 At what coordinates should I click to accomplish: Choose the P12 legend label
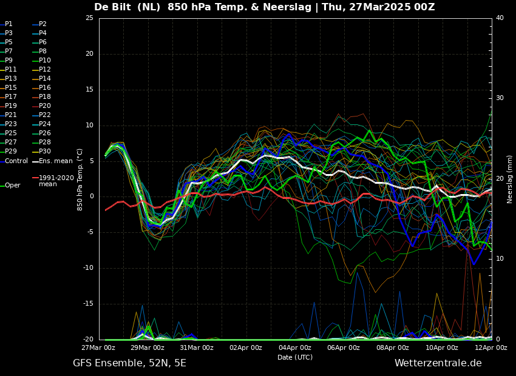point(45,69)
